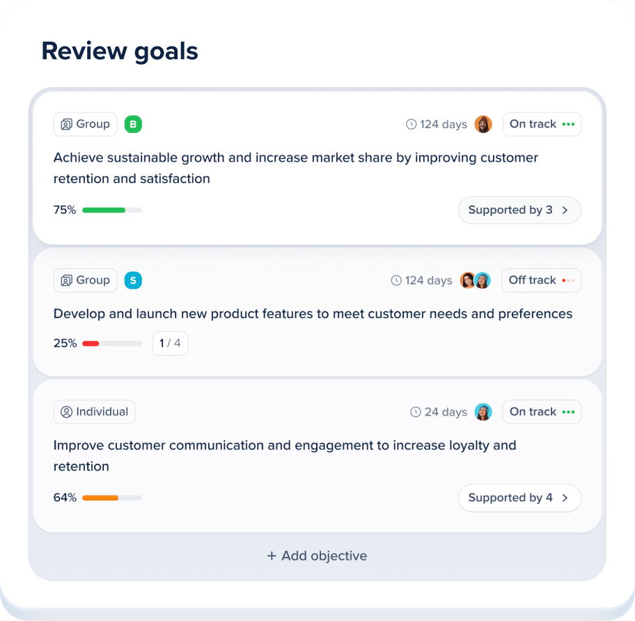Click the paired avatars on the Off track goal
Screen dimensions: 635x621
click(474, 280)
